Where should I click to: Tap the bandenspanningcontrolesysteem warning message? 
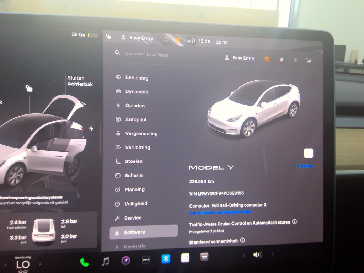(34, 200)
